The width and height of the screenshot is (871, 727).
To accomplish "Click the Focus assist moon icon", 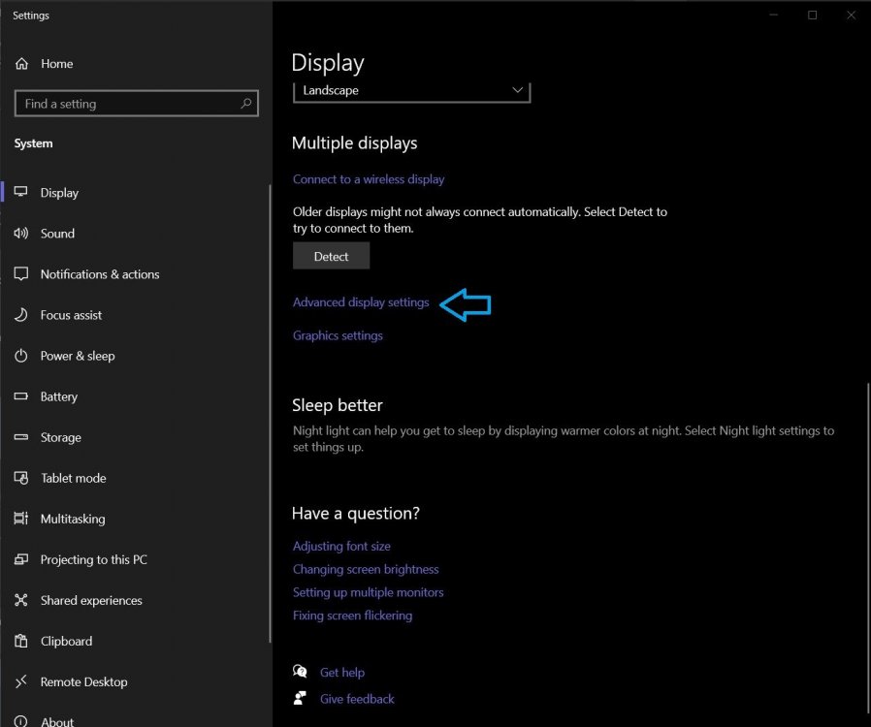I will tap(21, 315).
